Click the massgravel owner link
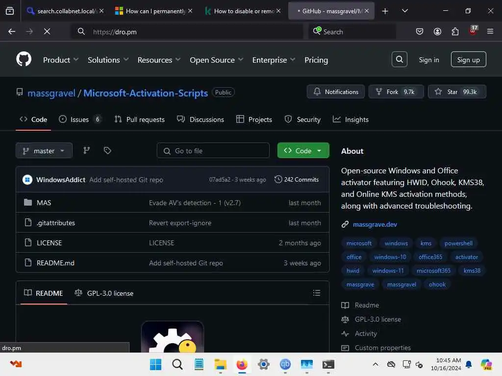Image resolution: width=502 pixels, height=376 pixels. tap(51, 93)
